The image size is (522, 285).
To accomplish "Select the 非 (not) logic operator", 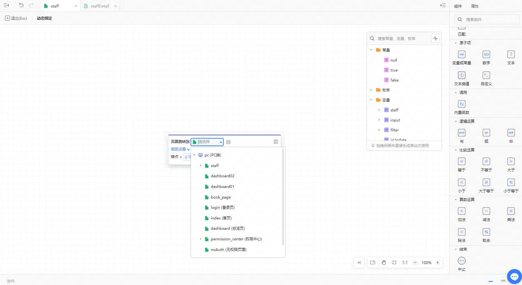I will [511, 133].
